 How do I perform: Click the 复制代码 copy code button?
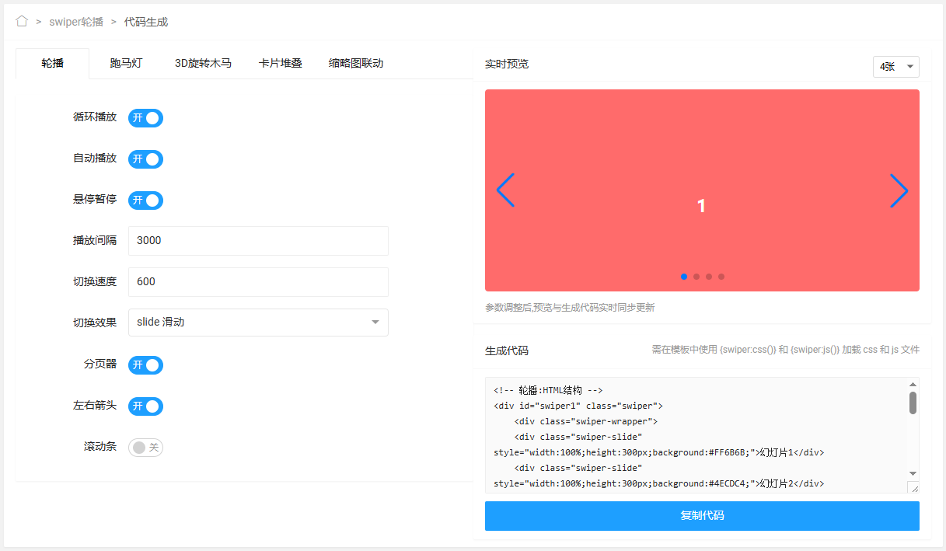(702, 516)
